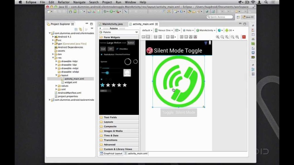Click the OFF switch widget below stars
The width and height of the screenshot is (294, 165).
106,91
